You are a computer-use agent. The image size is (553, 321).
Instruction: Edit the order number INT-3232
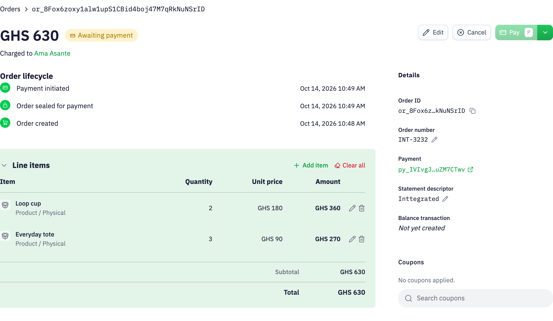tap(434, 140)
